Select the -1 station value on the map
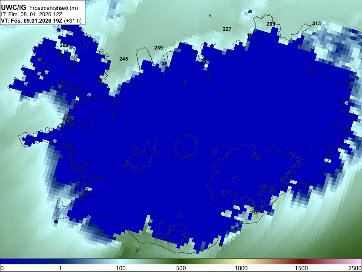The width and height of the screenshot is (362, 272). point(322,183)
